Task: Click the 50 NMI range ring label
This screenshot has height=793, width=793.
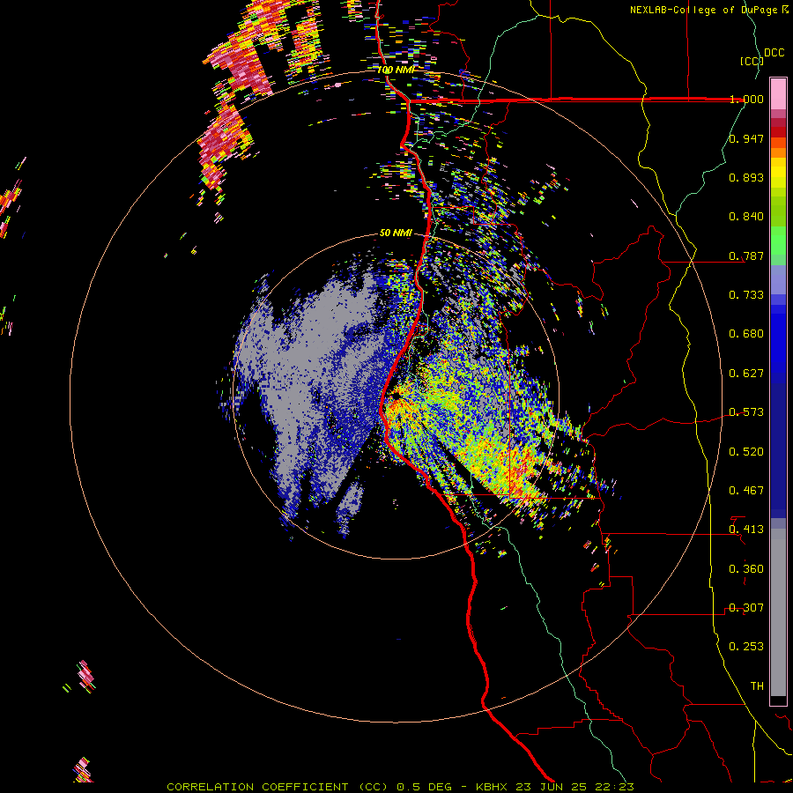Action: tap(396, 233)
